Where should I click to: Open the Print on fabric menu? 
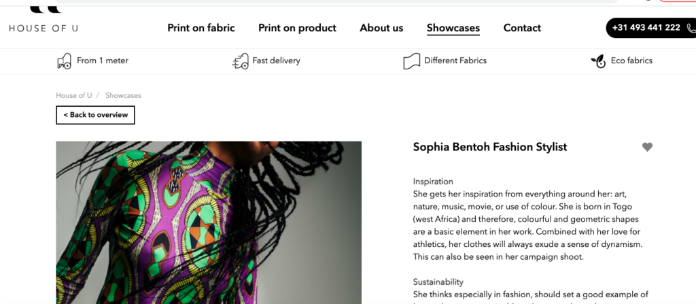pos(201,28)
